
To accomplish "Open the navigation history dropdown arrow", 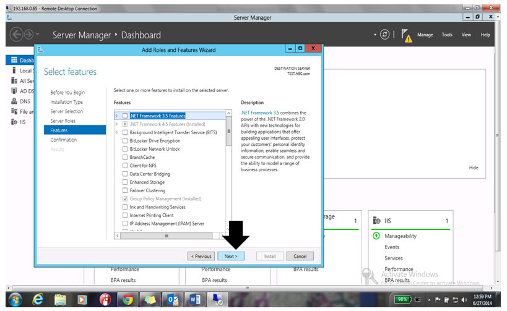I will pos(38,34).
